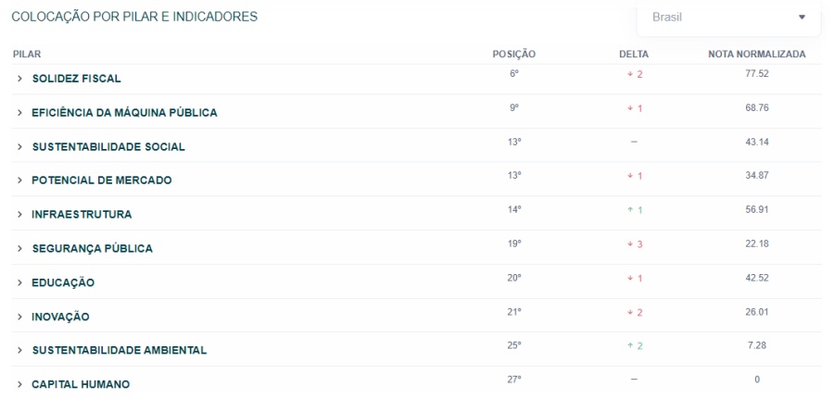
Task: Select the EDUCAÇÃO pillar label
Action: click(x=63, y=282)
